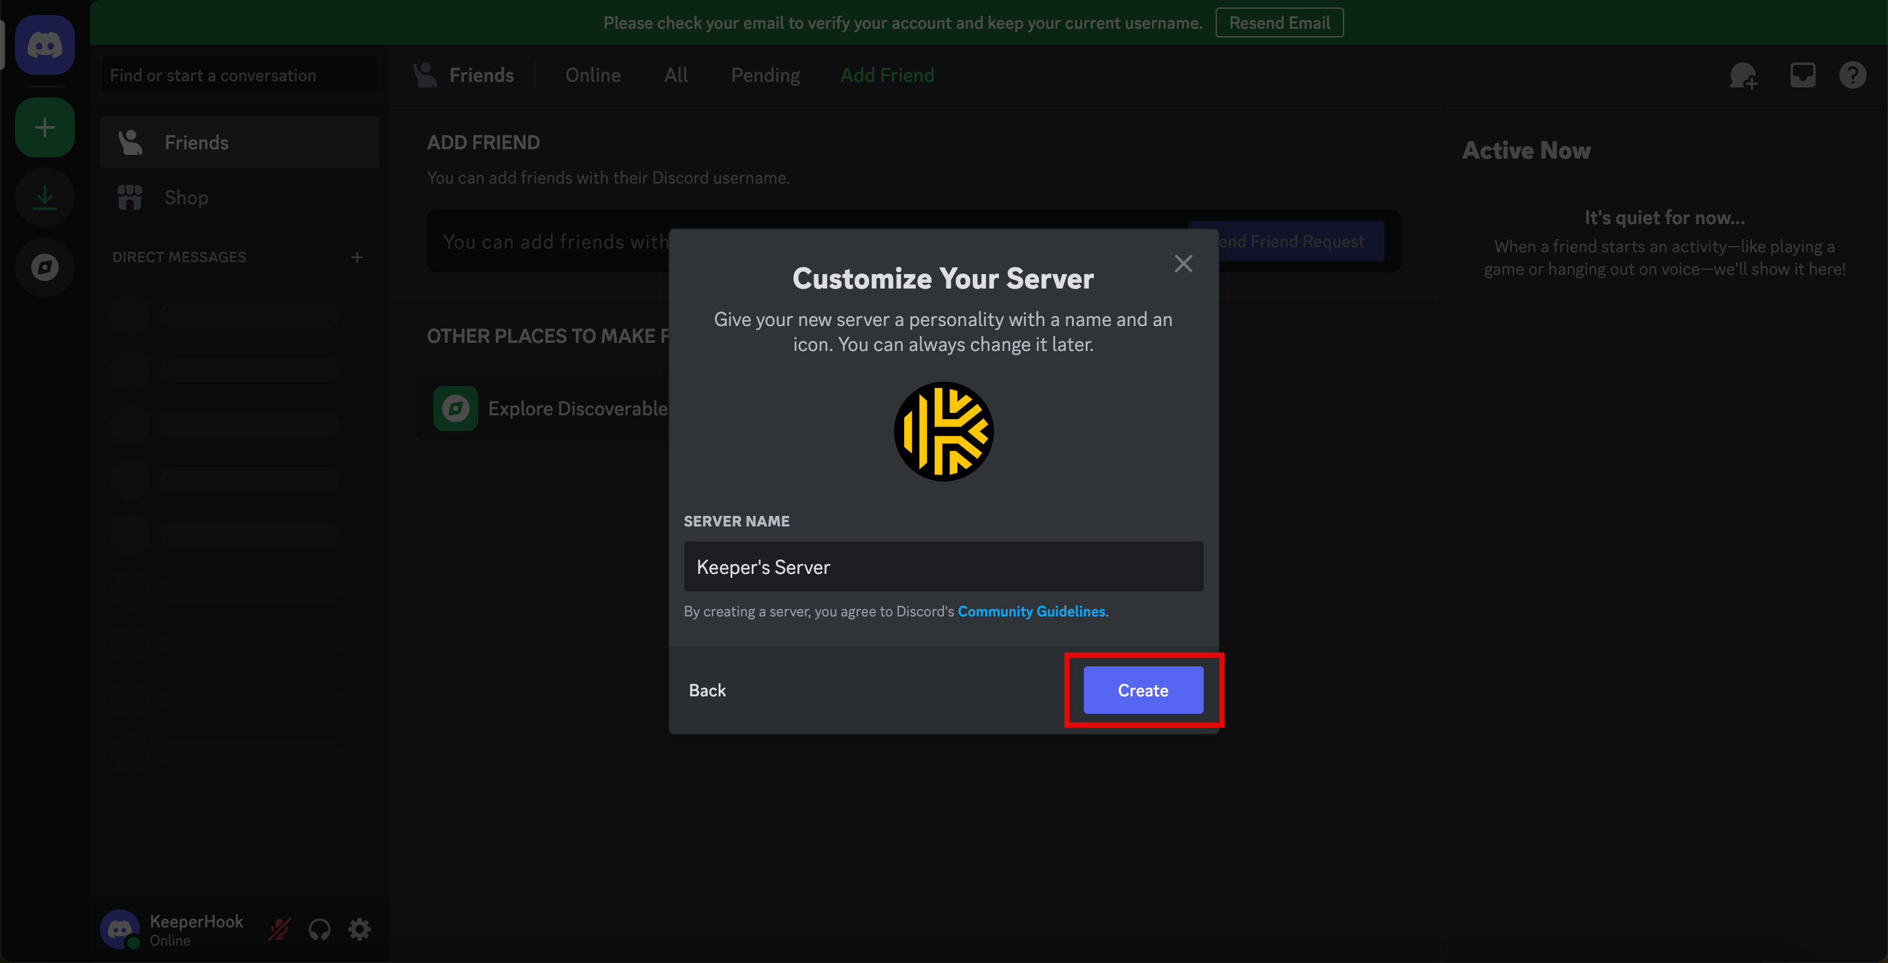Screen dimensions: 1888x963
Task: Click the New Group DM icon
Action: click(x=1743, y=76)
